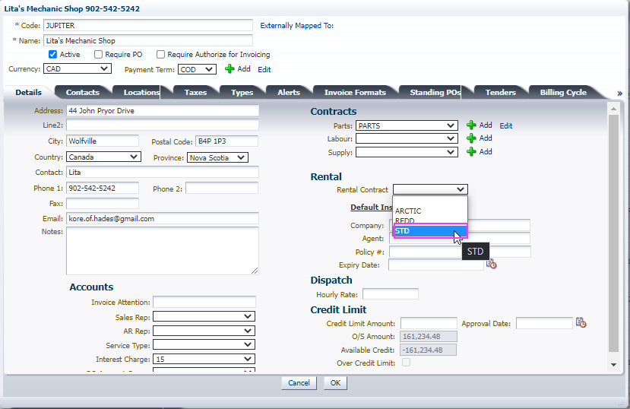Open the Invoice Formats tab
Viewport: 630px width, 409px height.
(x=355, y=93)
